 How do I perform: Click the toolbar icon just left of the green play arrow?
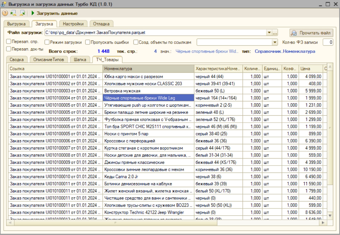[22, 13]
